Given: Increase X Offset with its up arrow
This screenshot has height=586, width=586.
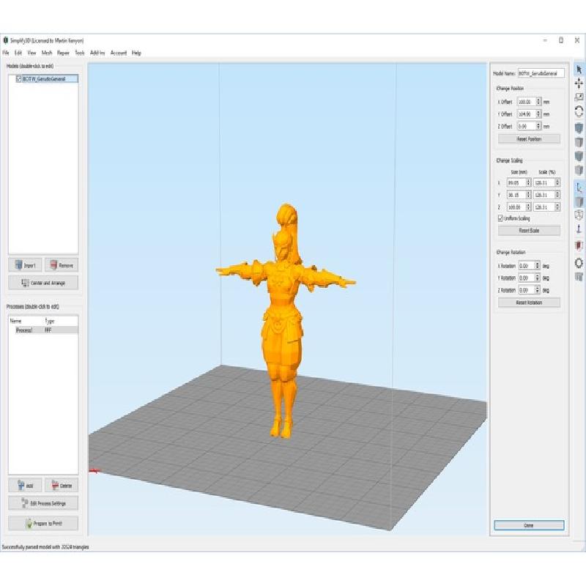Looking at the screenshot, I should 538,100.
